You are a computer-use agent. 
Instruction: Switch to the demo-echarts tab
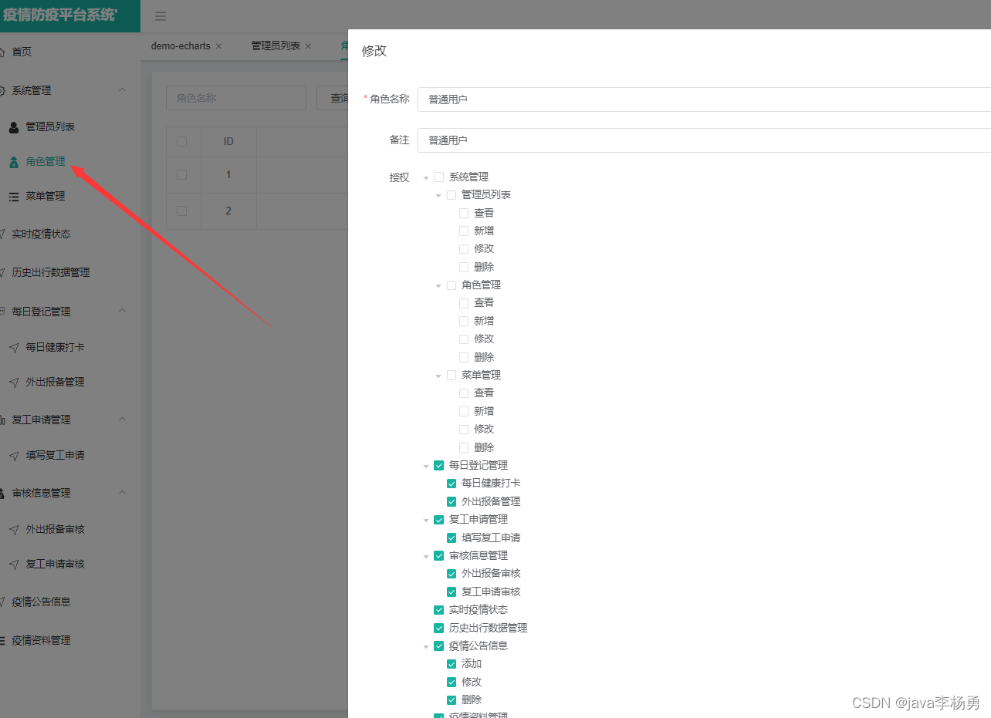tap(180, 46)
